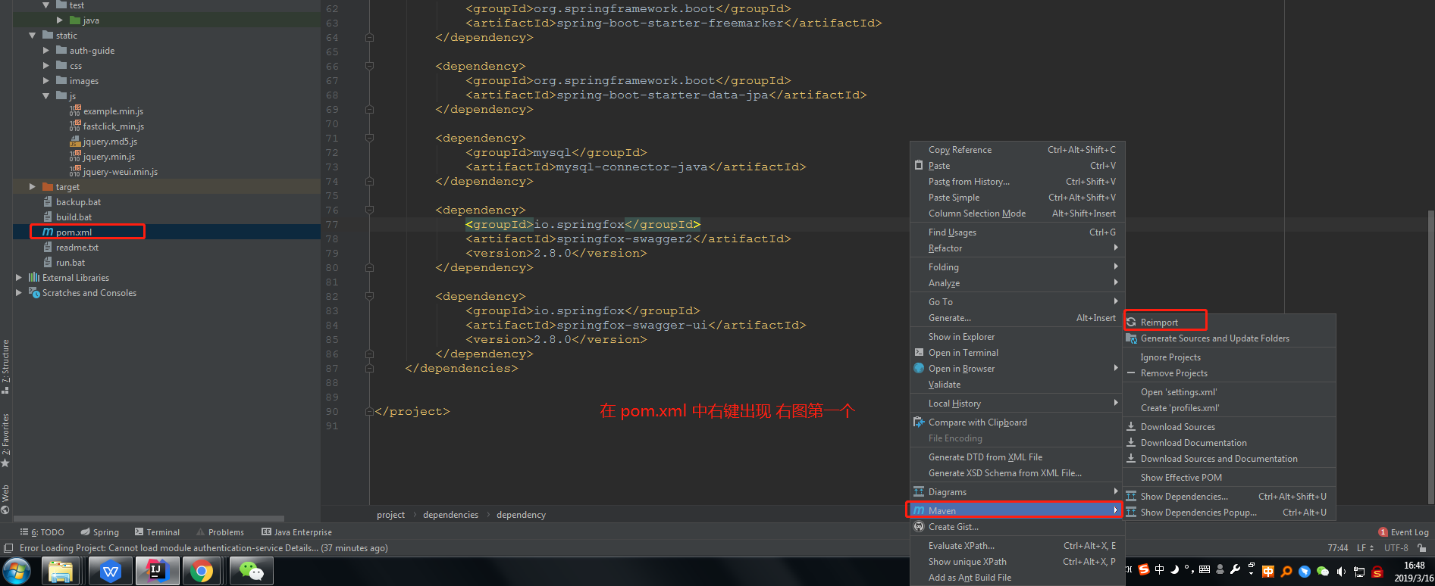Open WeChat from the taskbar
Screen dimensions: 1435x586
[x=251, y=572]
